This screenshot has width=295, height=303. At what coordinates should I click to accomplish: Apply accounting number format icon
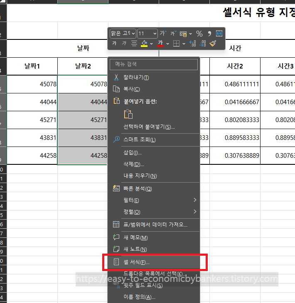[x=183, y=34]
